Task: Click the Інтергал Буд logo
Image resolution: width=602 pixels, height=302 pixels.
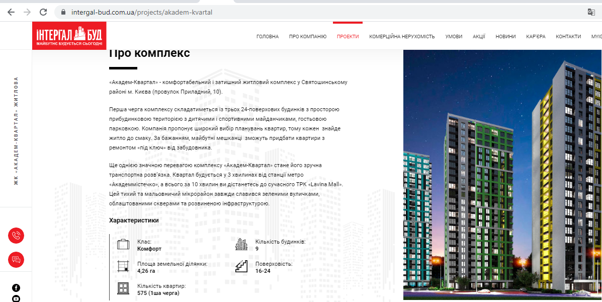Action: click(69, 36)
